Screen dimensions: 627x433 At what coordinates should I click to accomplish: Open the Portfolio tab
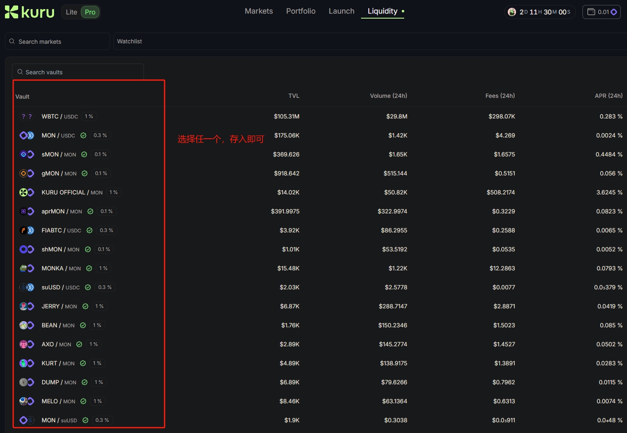pos(301,11)
